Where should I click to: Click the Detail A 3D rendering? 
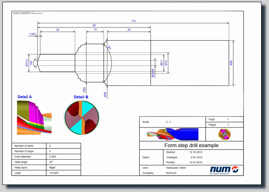tap(34, 117)
